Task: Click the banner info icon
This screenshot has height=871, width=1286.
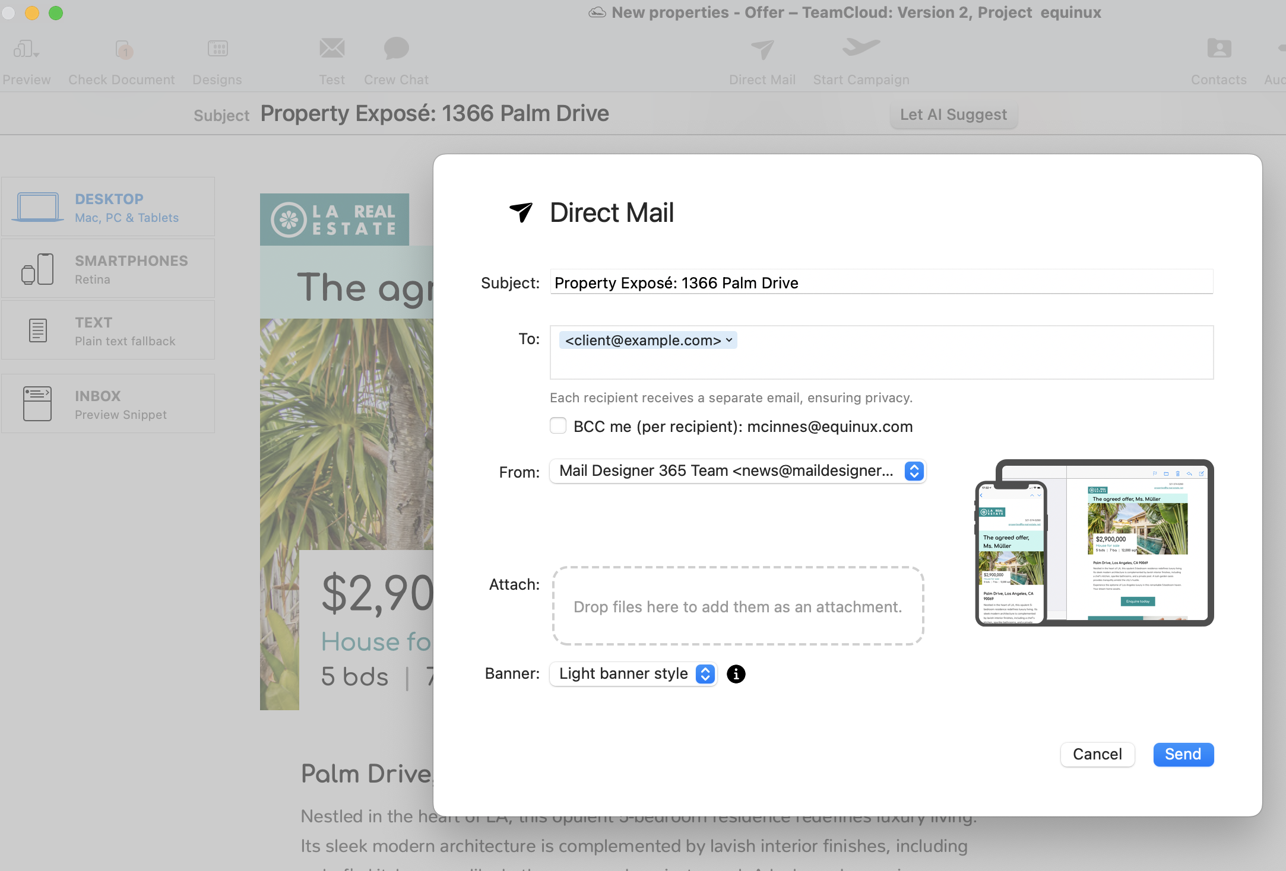Action: point(736,674)
